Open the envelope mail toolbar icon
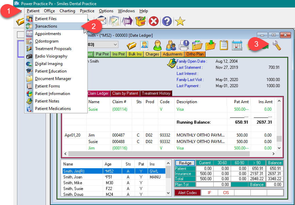295x205 pixels. (x=101, y=20)
